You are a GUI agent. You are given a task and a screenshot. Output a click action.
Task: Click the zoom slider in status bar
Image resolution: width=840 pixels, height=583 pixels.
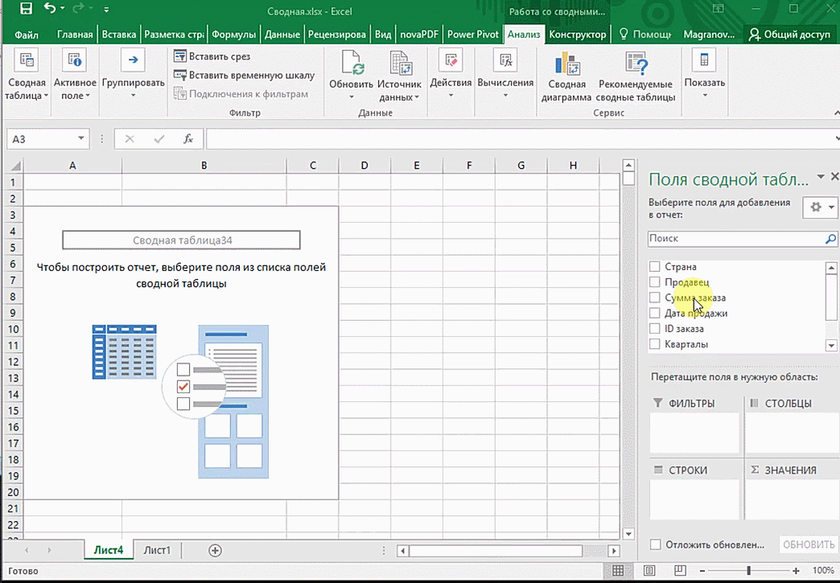point(748,570)
